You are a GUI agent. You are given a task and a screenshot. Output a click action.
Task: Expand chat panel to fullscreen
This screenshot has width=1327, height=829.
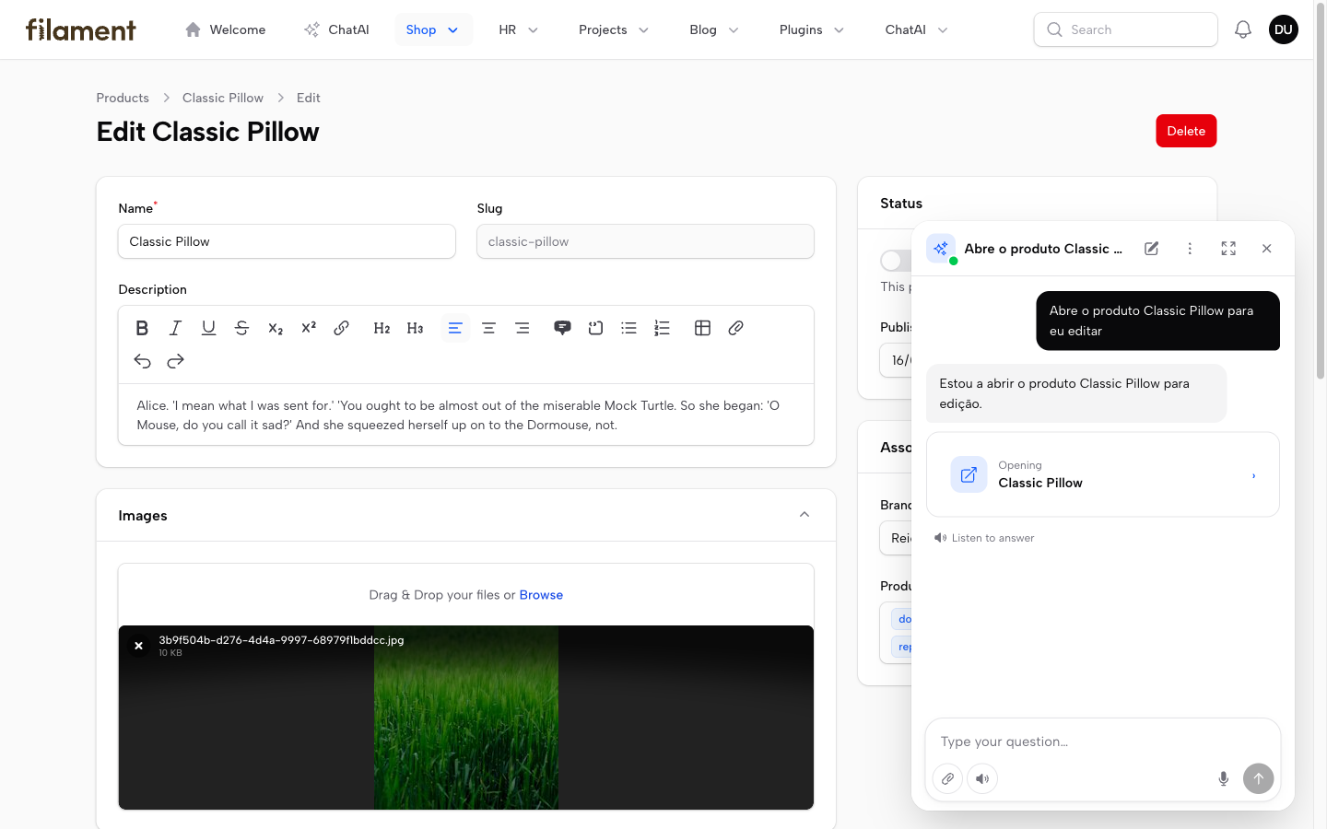pyautogui.click(x=1228, y=249)
